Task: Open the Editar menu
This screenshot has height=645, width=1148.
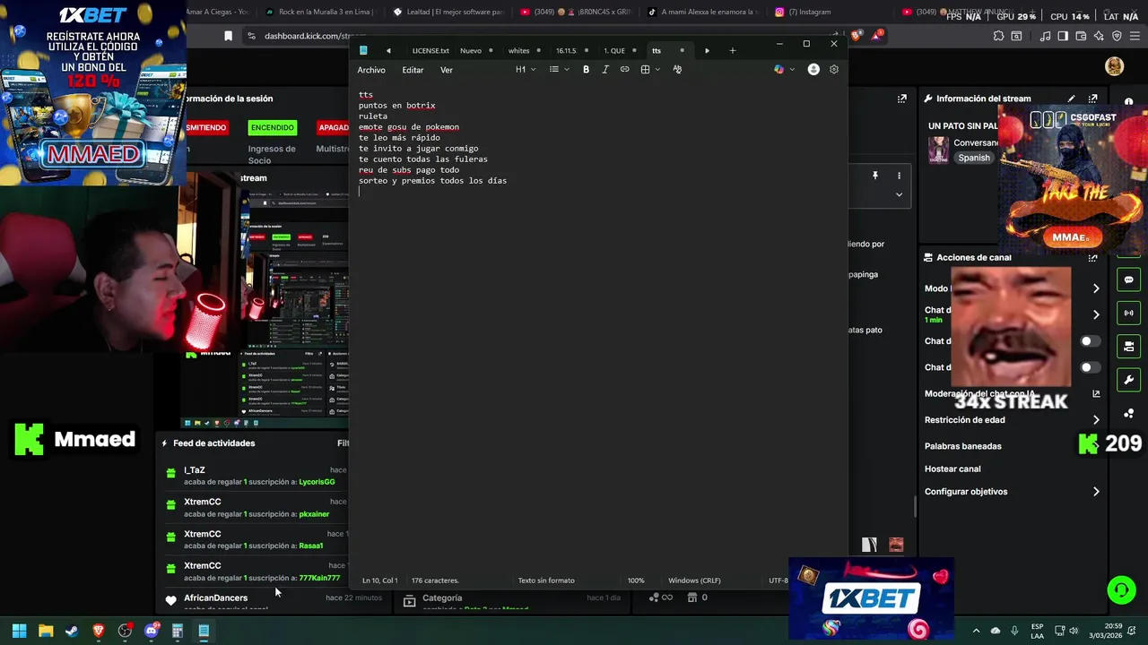Action: click(x=413, y=70)
